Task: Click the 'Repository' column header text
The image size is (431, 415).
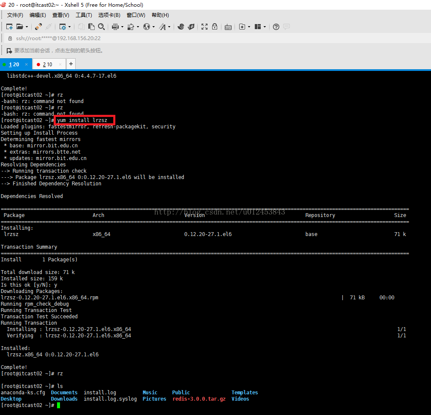Action: pyautogui.click(x=320, y=215)
